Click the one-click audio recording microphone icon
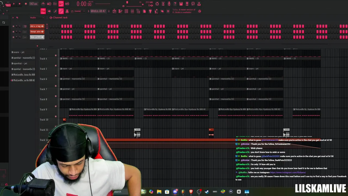The image size is (348, 196). click(169, 4)
